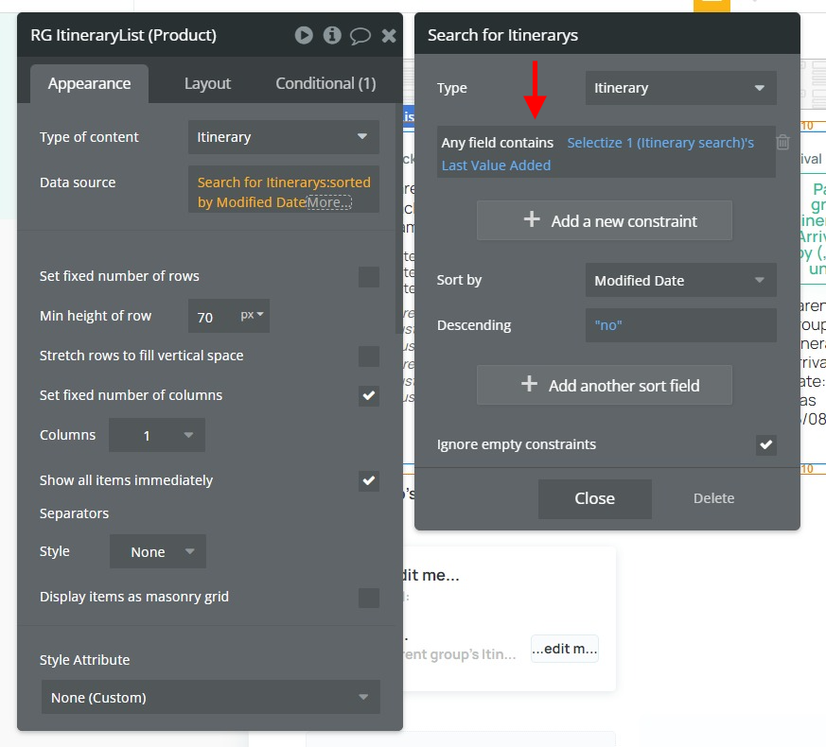Open the search Type Itinerary dropdown
Screen dimensions: 826x747
(x=680, y=88)
